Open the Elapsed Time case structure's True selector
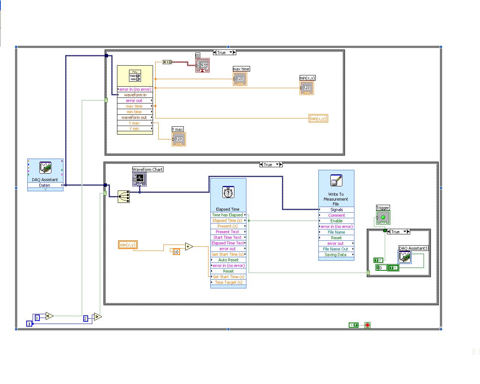The height and width of the screenshot is (384, 480). (x=278, y=165)
